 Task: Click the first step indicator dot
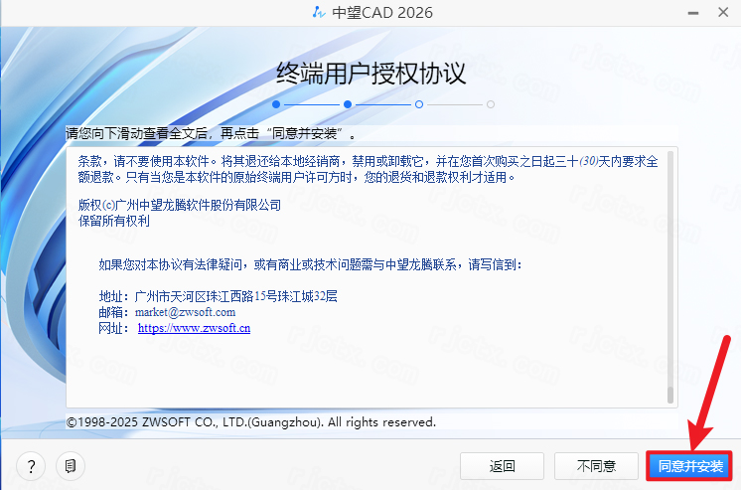(276, 103)
